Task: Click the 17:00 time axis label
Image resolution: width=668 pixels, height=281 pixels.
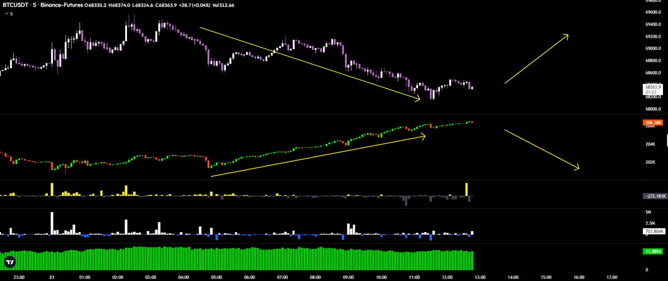Action: coord(612,276)
